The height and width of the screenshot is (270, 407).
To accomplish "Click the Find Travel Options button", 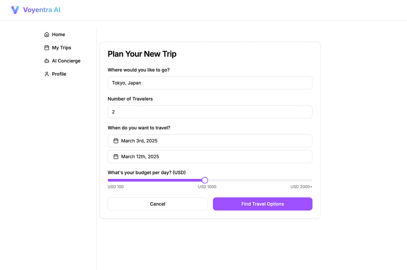I will click(262, 204).
